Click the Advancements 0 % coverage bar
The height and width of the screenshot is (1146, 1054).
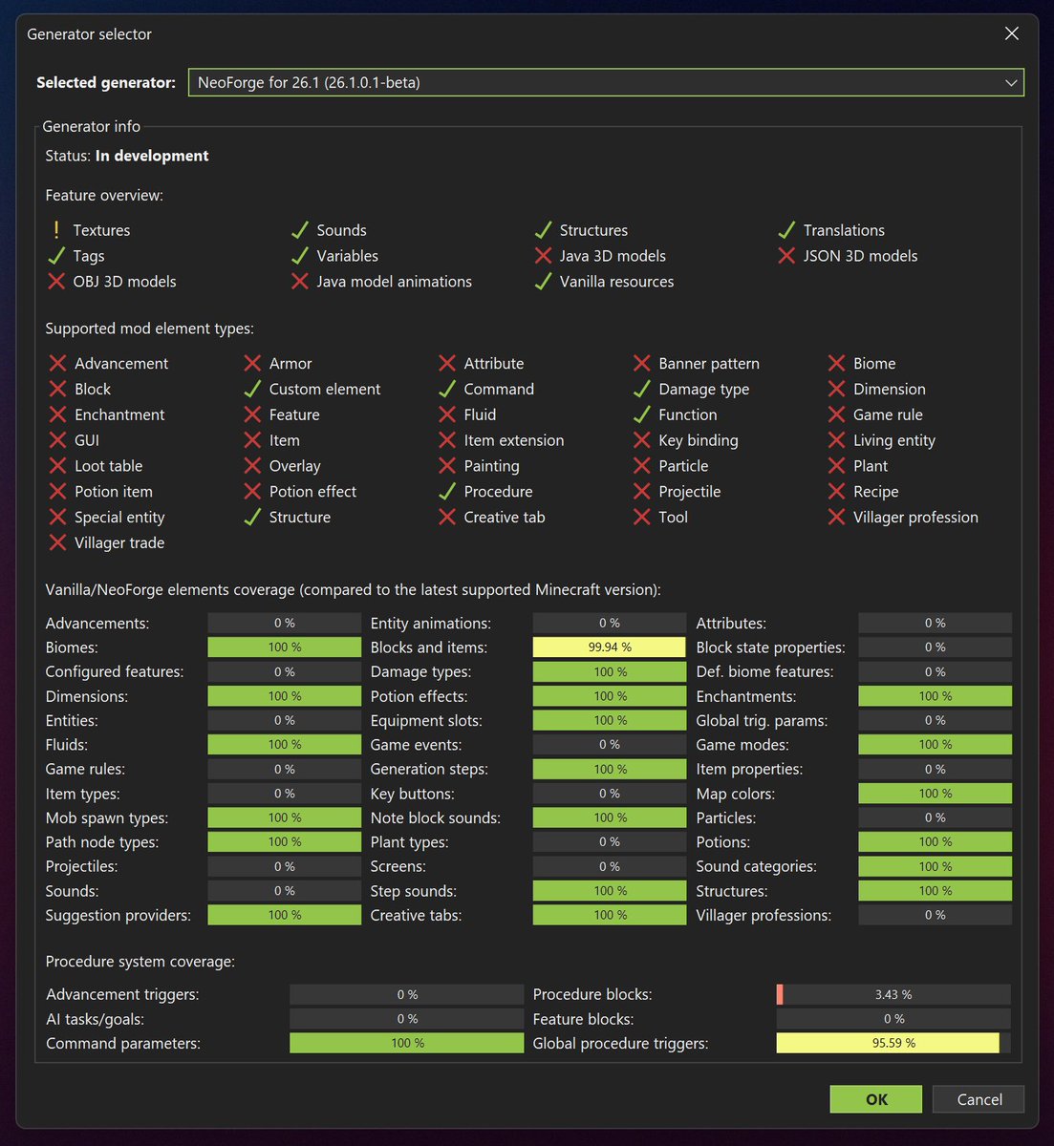(285, 623)
